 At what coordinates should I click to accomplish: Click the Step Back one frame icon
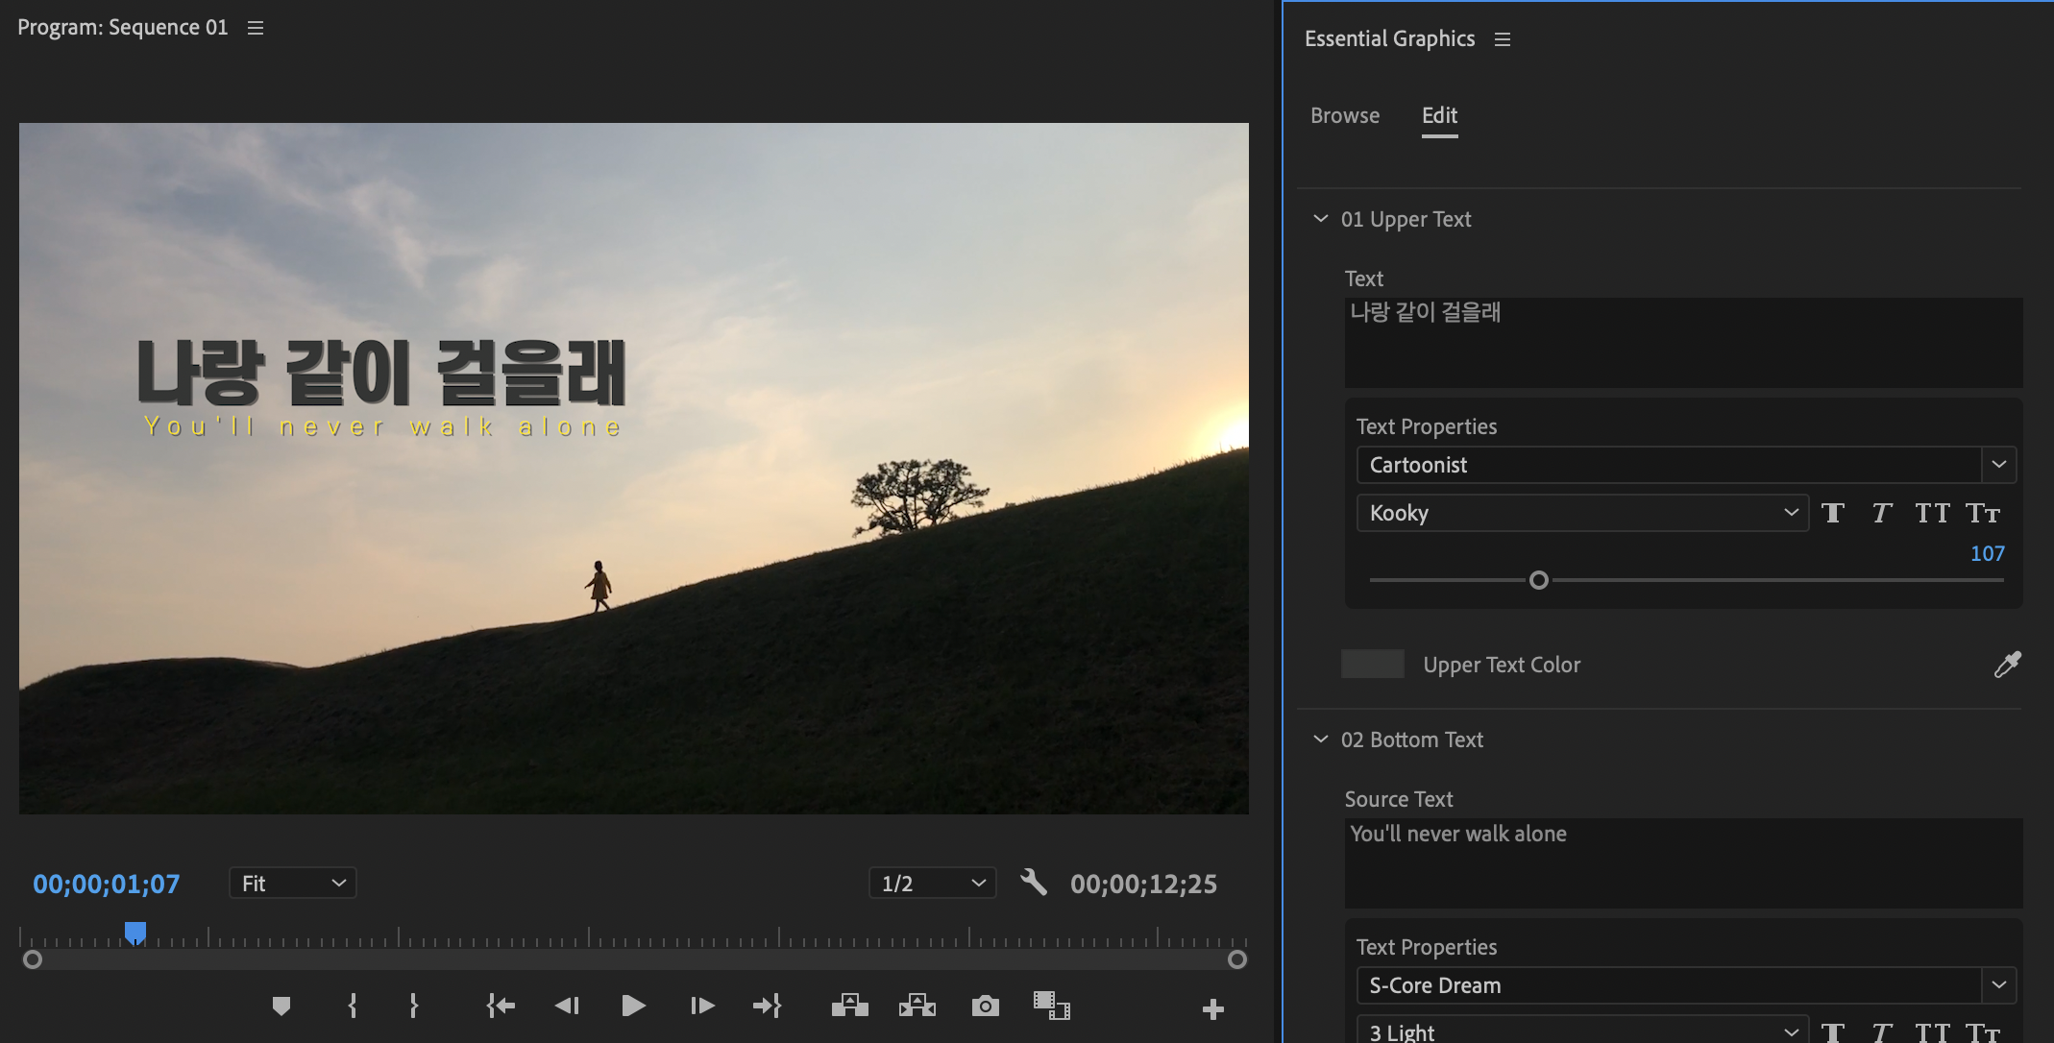(x=567, y=1006)
